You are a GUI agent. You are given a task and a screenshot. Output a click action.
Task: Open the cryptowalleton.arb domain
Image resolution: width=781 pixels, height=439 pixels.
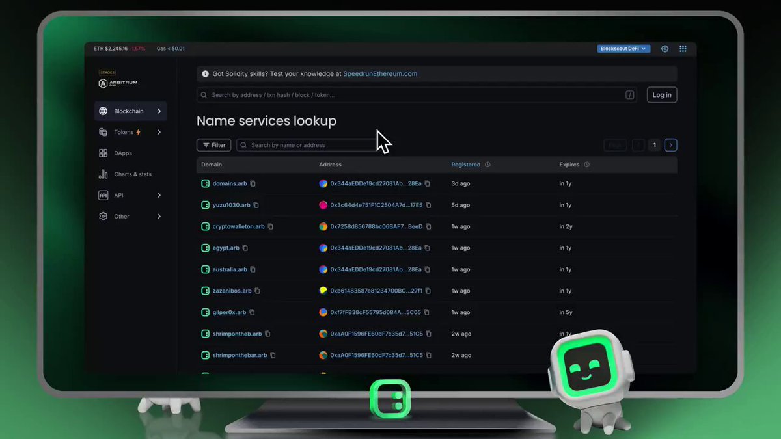(239, 226)
